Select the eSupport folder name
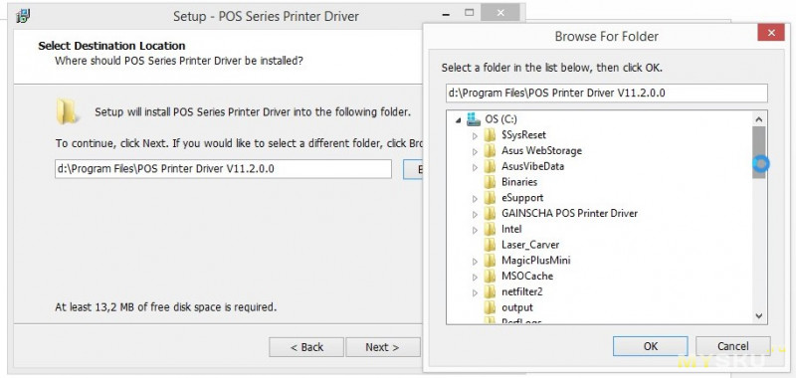796x378 pixels. pyautogui.click(x=522, y=197)
